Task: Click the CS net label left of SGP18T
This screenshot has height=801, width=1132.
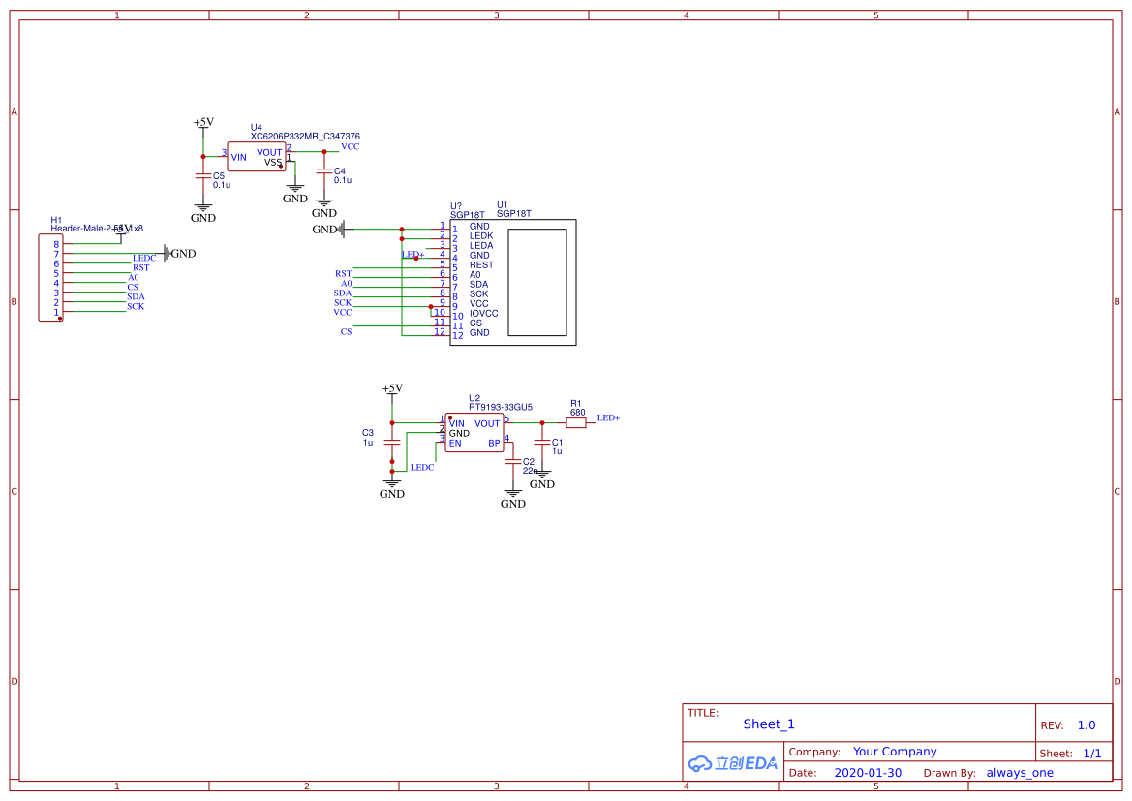Action: tap(346, 331)
